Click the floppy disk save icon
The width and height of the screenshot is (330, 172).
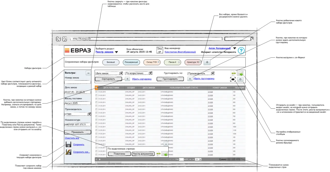click(x=68, y=144)
